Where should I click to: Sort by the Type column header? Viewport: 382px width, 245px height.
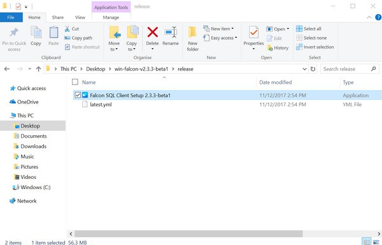pyautogui.click(x=348, y=83)
